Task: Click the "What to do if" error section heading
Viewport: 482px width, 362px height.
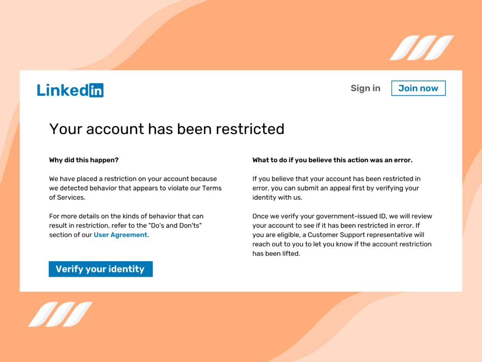Action: pyautogui.click(x=332, y=160)
